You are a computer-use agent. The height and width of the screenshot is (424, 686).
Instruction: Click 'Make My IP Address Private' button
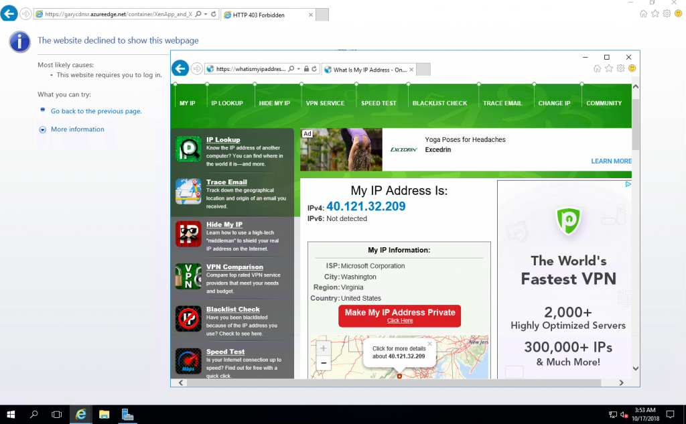coord(399,316)
